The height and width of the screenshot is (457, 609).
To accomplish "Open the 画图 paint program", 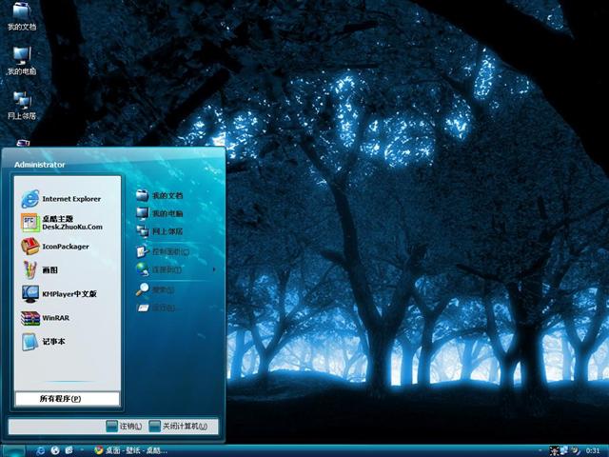I will [48, 270].
